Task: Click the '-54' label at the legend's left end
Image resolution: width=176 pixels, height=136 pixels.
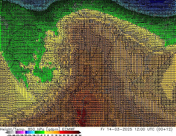Action: [9, 135]
